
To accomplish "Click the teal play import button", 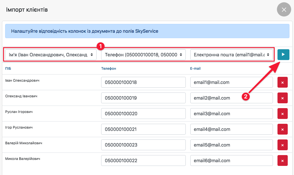I will click(283, 55).
